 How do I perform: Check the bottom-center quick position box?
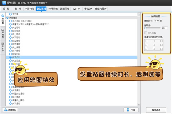click(x=154, y=49)
